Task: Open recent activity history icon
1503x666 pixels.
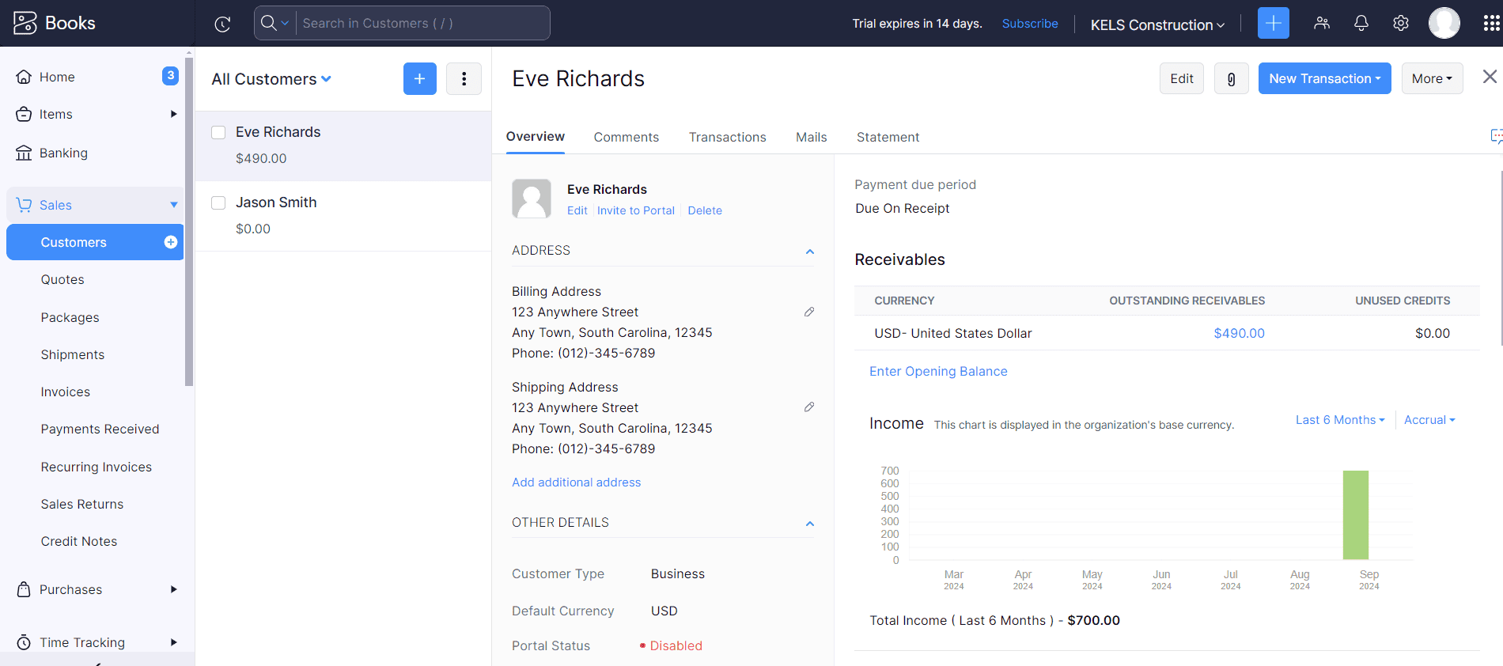Action: (x=222, y=24)
